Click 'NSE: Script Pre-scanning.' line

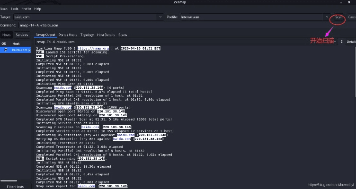point(61,56)
